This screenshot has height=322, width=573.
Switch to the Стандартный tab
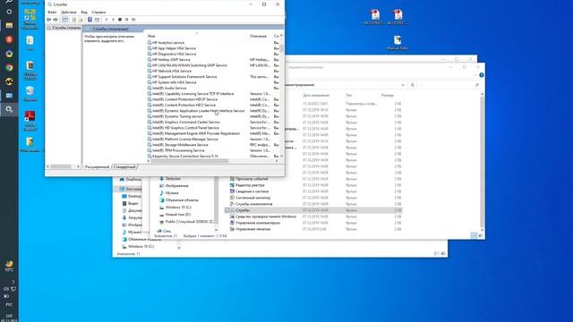(x=124, y=167)
